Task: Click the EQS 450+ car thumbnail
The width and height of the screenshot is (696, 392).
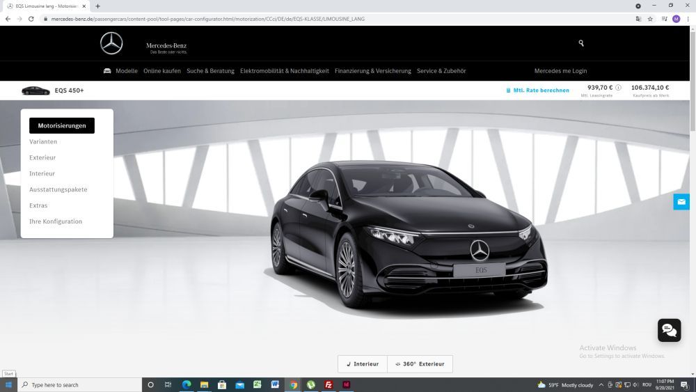Action: pyautogui.click(x=35, y=91)
